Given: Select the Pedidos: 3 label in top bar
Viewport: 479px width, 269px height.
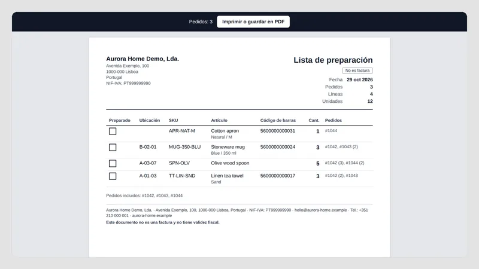Looking at the screenshot, I should click(x=201, y=22).
